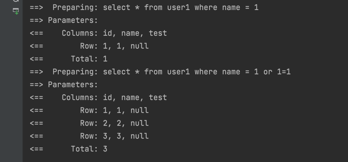Screen dimensions: 348x162
Task: Click the 'Row: 2, 2, null' result line
Action: coord(89,123)
